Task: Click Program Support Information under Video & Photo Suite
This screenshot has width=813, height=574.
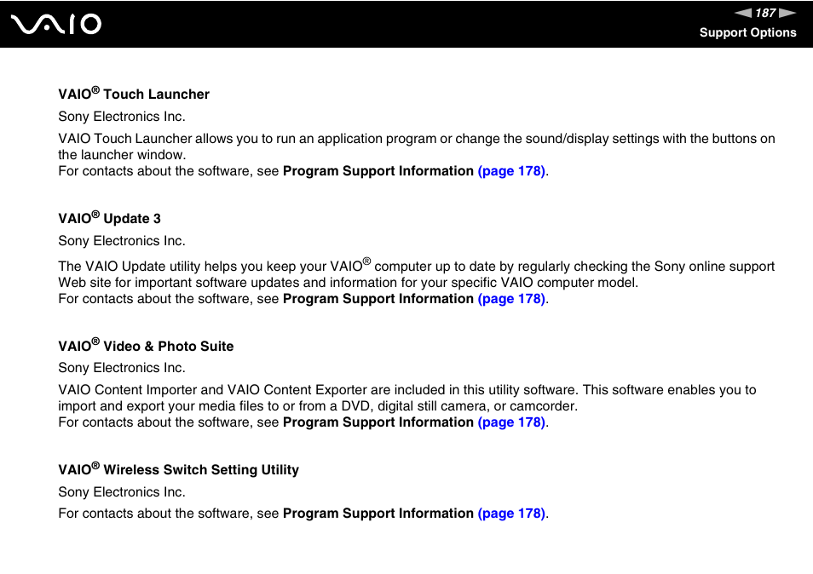Action: 378,422
